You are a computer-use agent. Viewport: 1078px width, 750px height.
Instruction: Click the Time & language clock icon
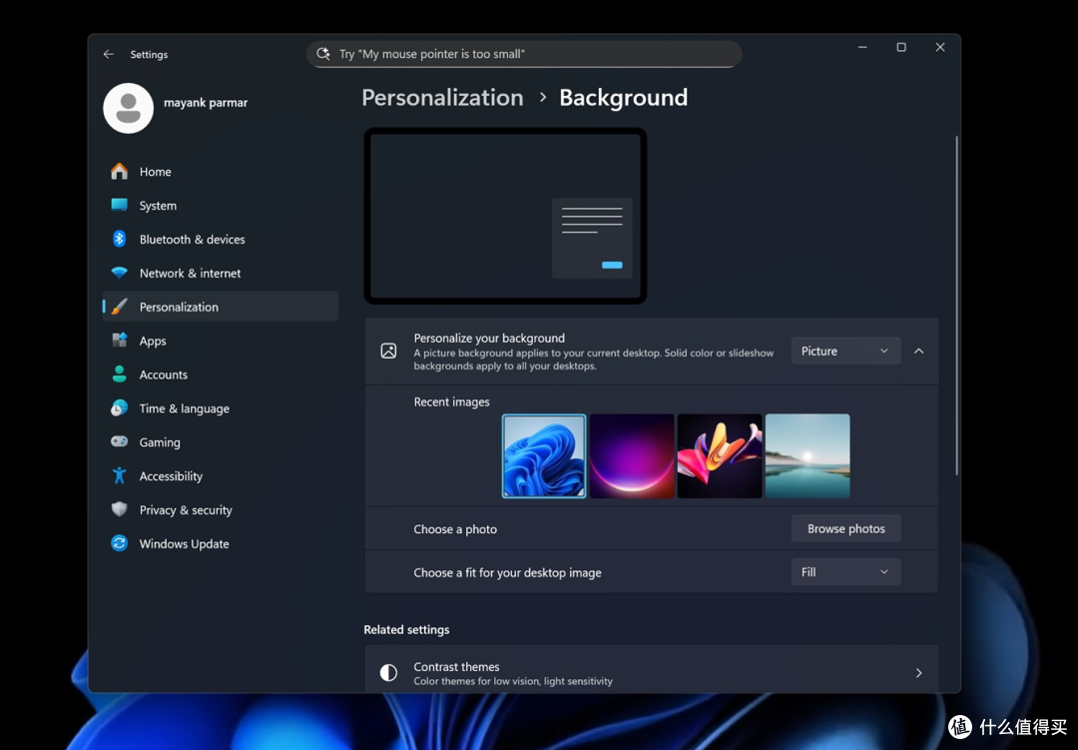[x=120, y=408]
